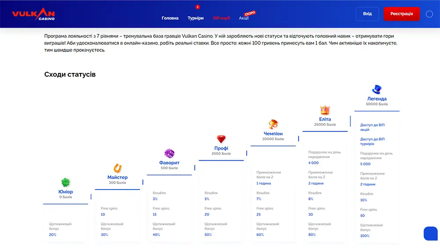Open the blue chat widget in corner
Screen dimensions: 440x251
pos(430,233)
